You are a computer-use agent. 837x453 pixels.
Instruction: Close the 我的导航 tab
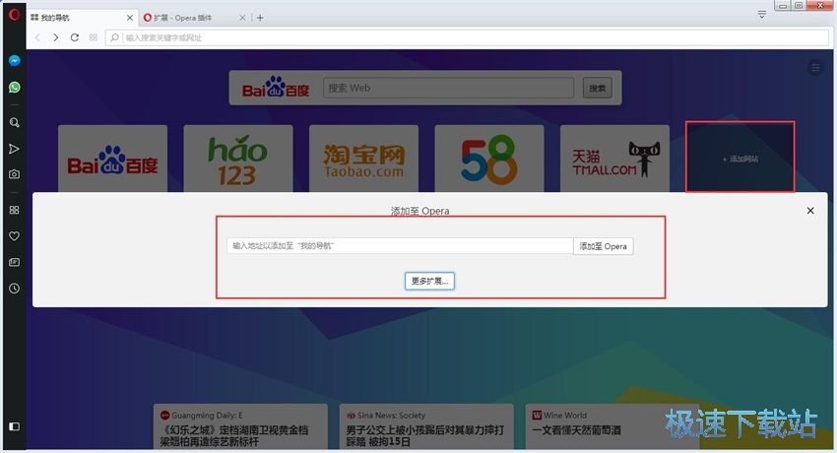(129, 18)
